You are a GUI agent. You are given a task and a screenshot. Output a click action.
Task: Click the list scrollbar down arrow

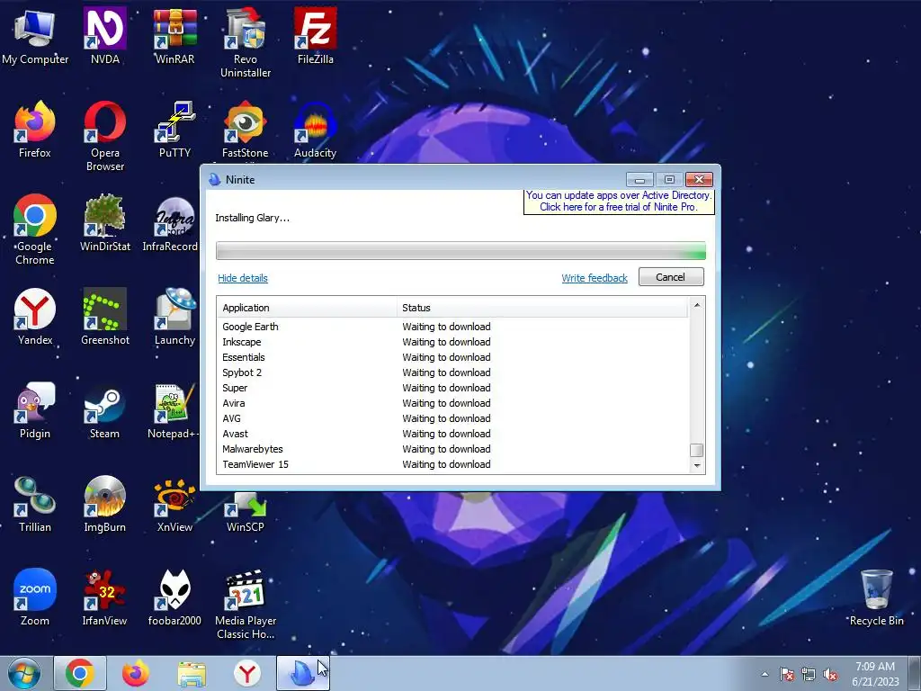(x=697, y=465)
